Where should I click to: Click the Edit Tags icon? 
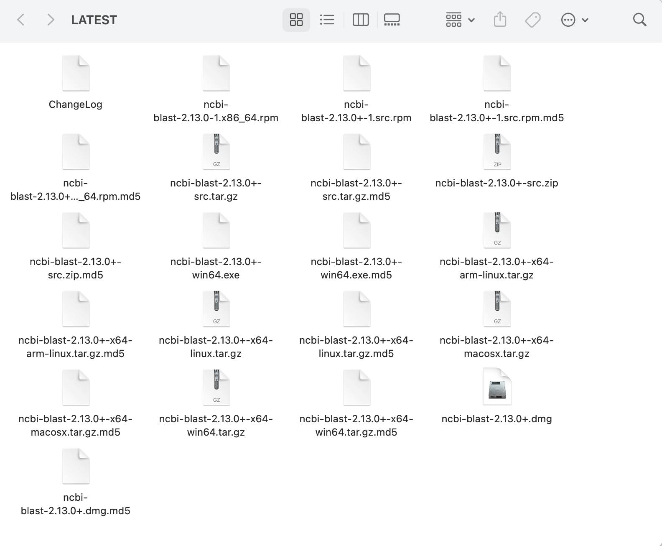pyautogui.click(x=533, y=20)
